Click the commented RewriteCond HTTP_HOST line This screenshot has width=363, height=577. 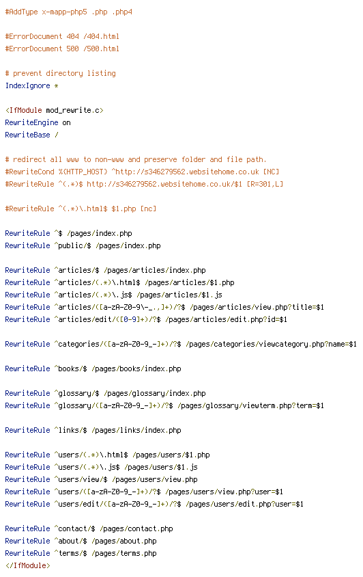coord(142,172)
